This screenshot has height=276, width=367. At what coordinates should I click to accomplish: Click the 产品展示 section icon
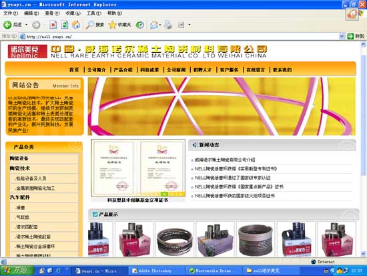(95, 215)
